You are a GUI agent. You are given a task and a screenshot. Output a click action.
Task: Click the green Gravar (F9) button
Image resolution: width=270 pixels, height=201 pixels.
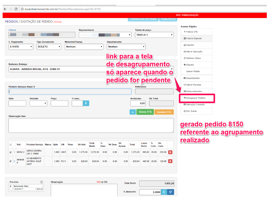(x=145, y=112)
